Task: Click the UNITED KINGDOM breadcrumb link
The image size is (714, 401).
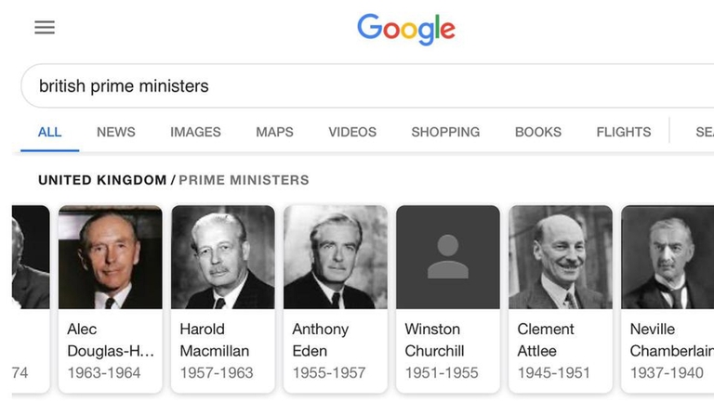Action: click(x=102, y=180)
